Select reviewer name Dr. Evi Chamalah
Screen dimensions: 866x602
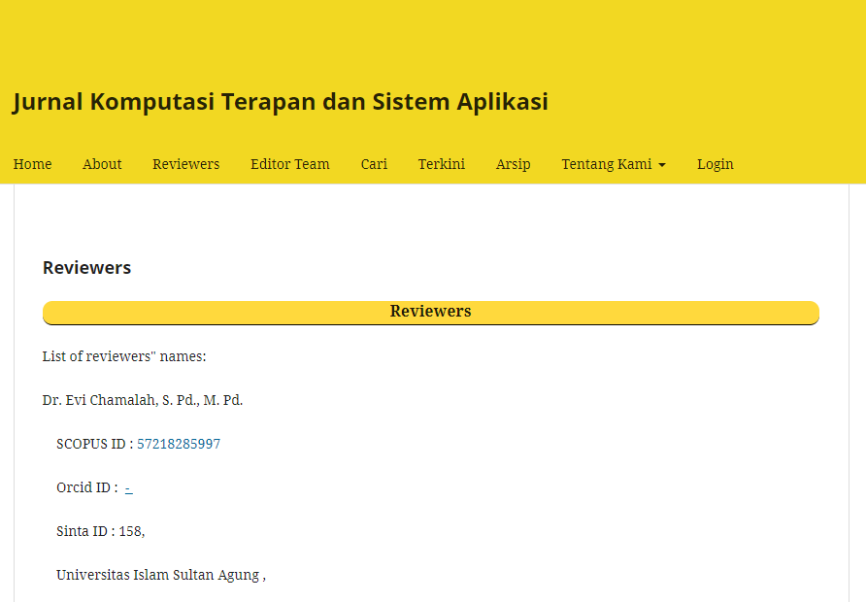pos(142,400)
